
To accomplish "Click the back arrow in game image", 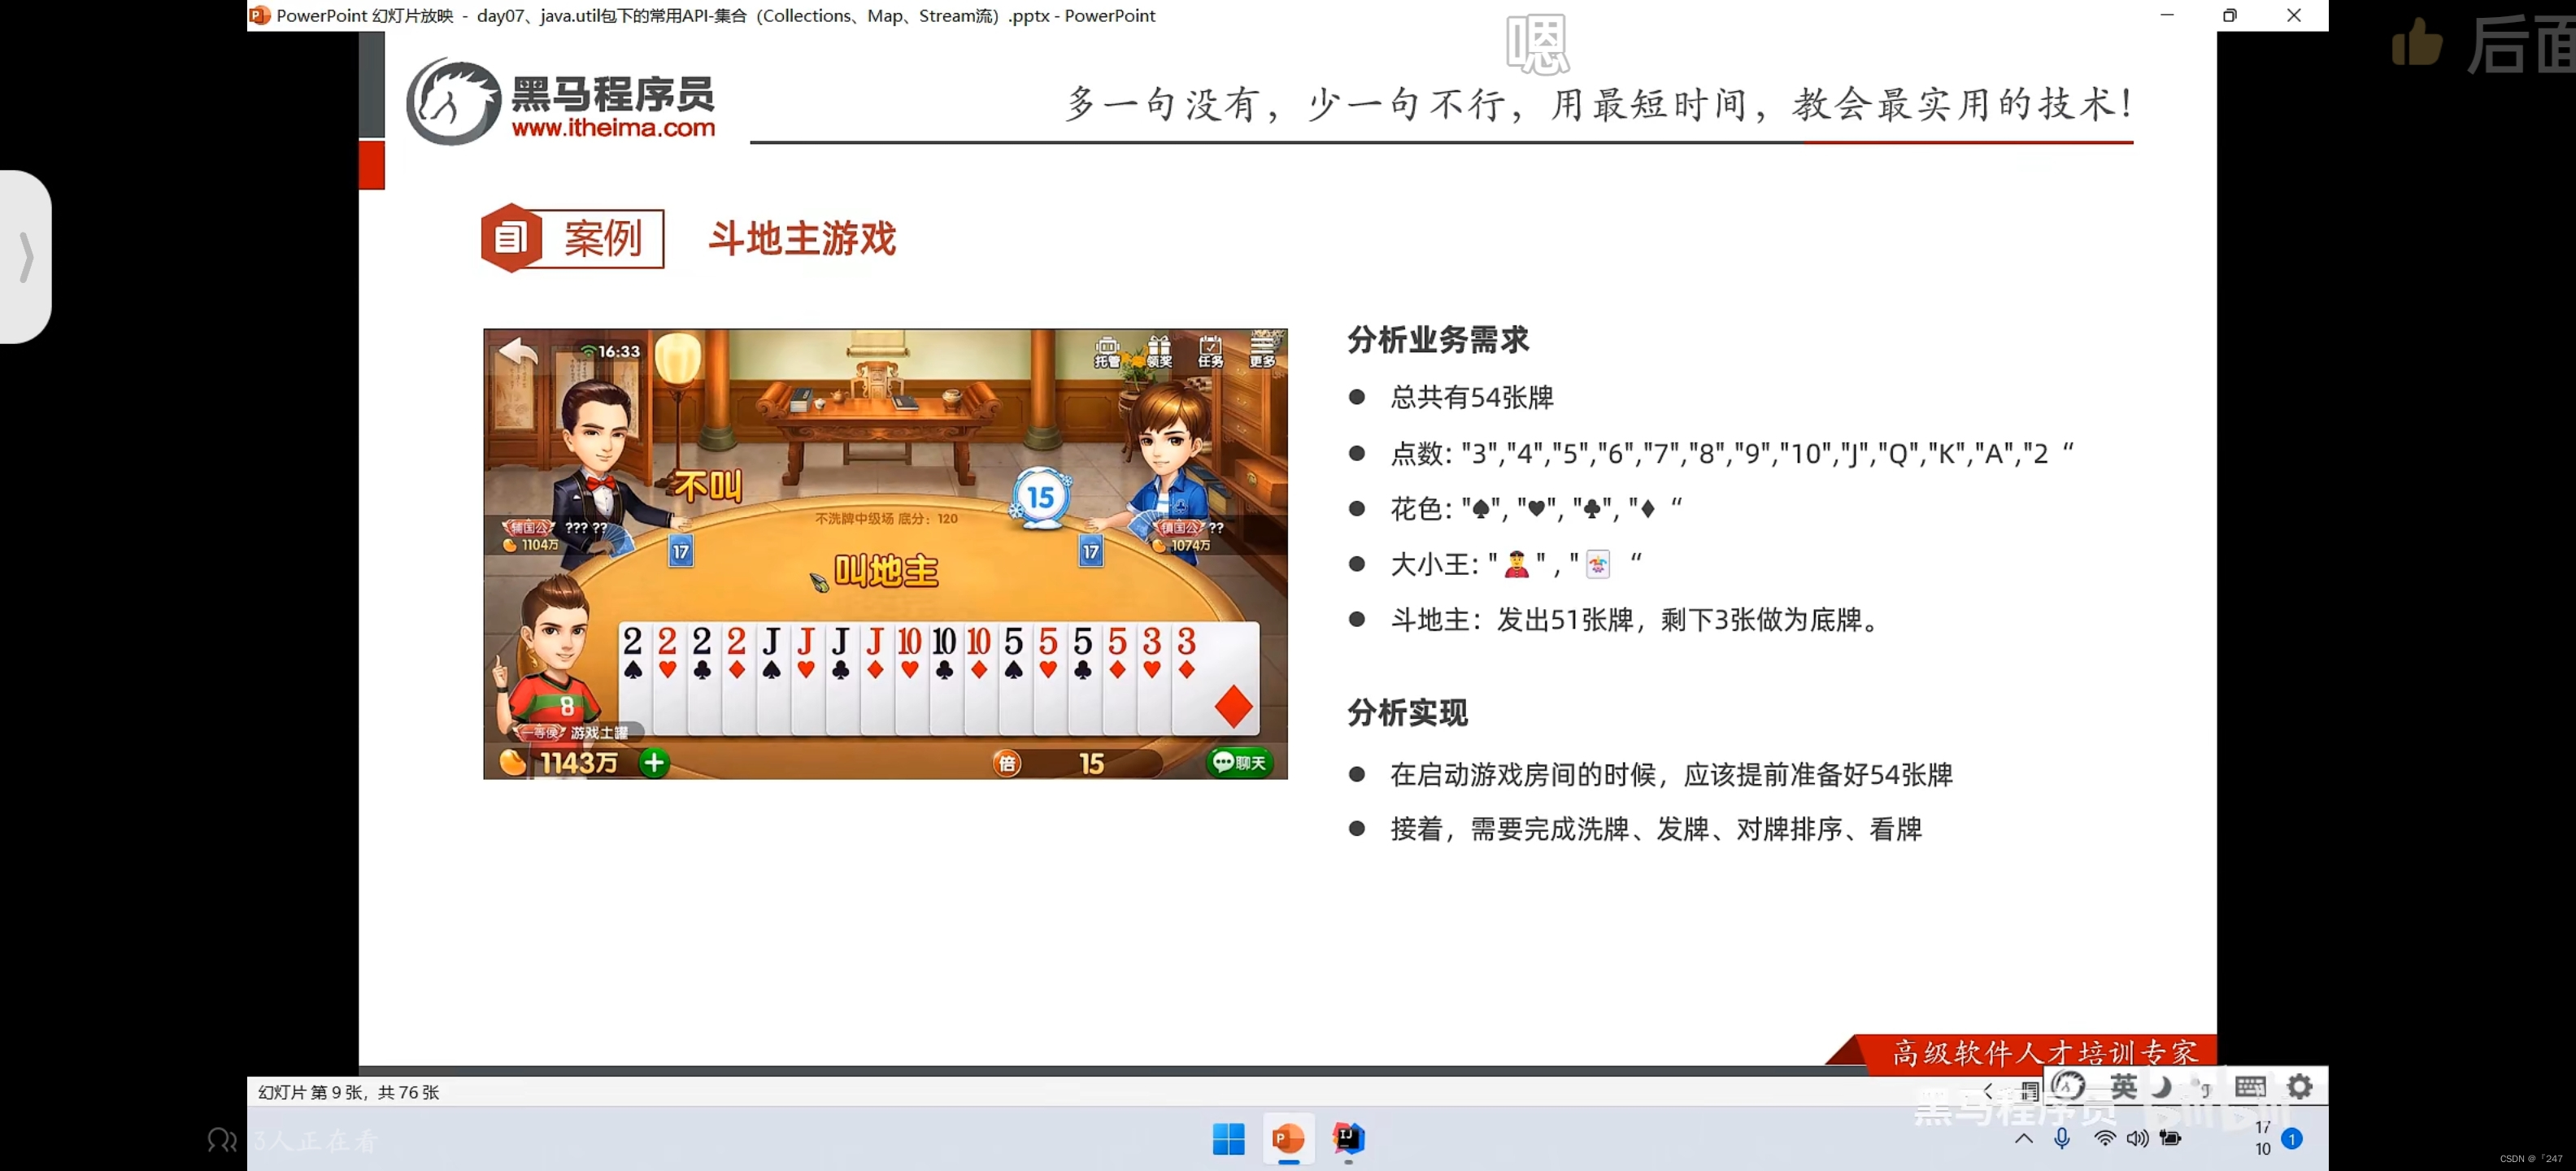I will [518, 352].
